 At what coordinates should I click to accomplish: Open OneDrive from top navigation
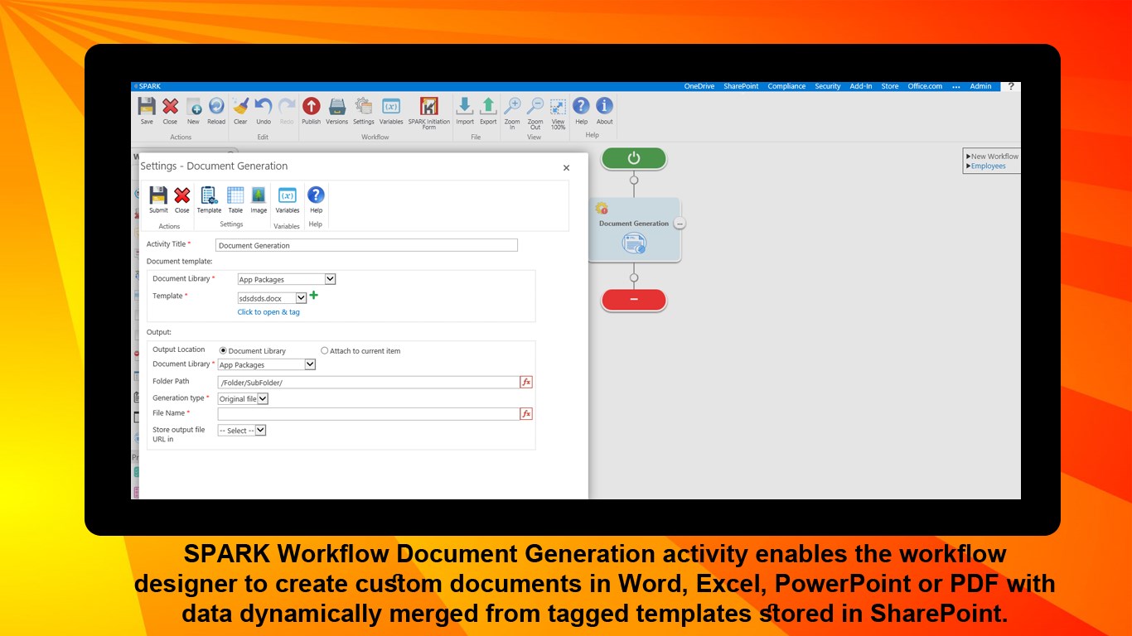pos(699,86)
